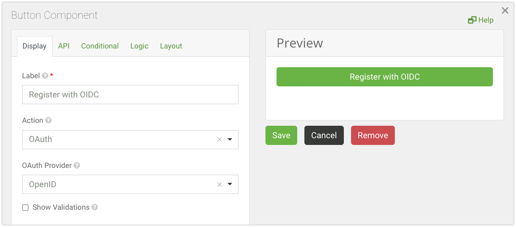This screenshot has height=227, width=516.
Task: Click the OAuth Provider help icon
Action: pyautogui.click(x=77, y=166)
